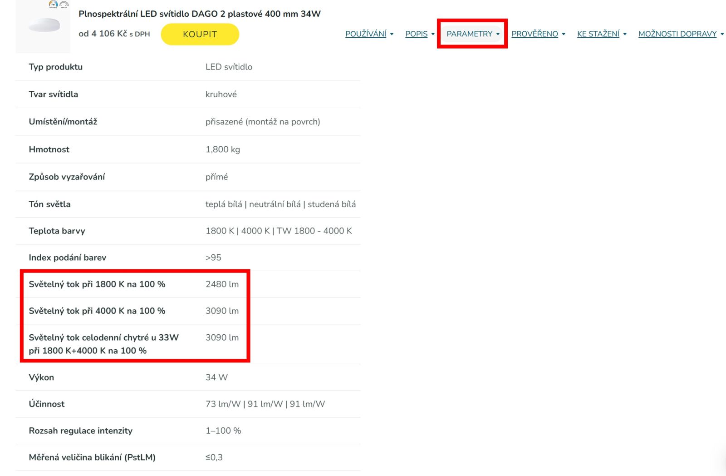Click the arrow beside KE STAŽENÍ
726x476 pixels.
click(625, 34)
